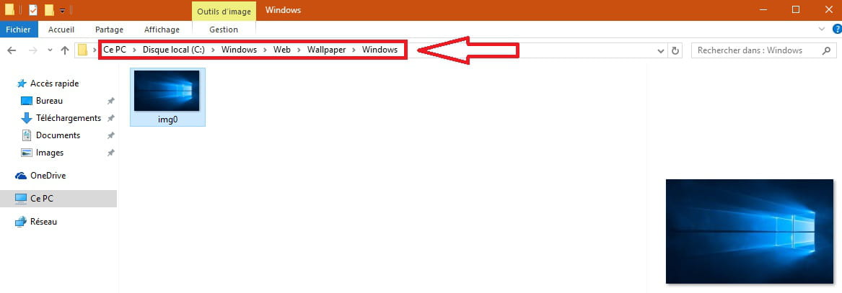The image size is (842, 293).
Task: Switch to the Accueil ribbon tab
Action: [61, 30]
